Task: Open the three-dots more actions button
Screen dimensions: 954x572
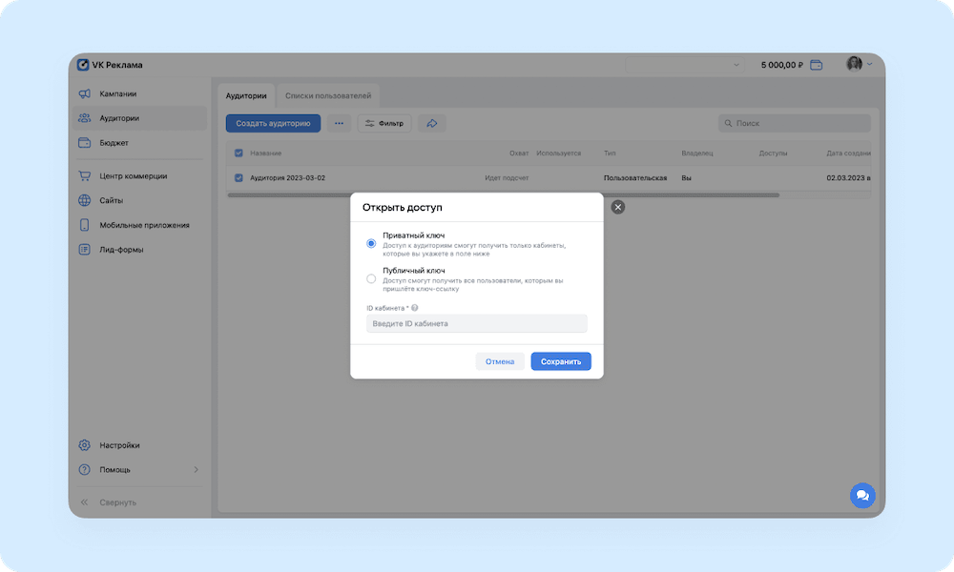Action: (339, 123)
